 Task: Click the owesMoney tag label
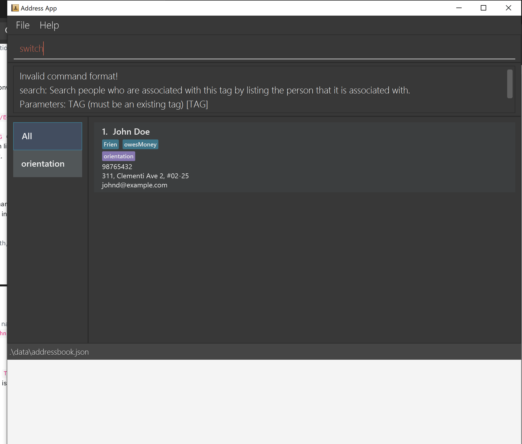click(140, 144)
